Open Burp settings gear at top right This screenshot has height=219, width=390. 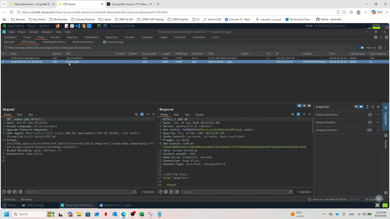pyautogui.click(x=386, y=37)
